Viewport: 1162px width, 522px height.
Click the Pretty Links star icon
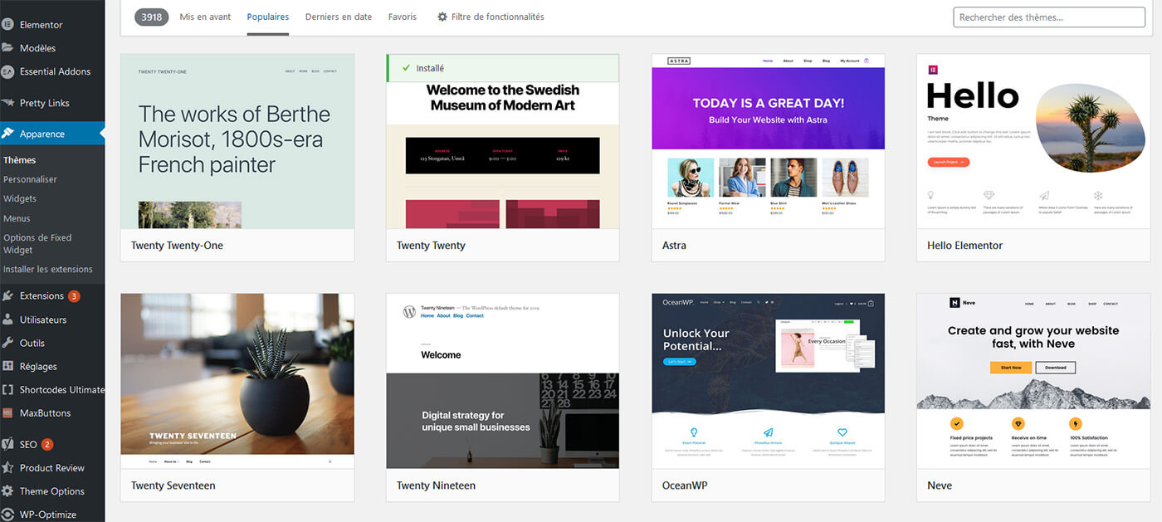tap(7, 103)
